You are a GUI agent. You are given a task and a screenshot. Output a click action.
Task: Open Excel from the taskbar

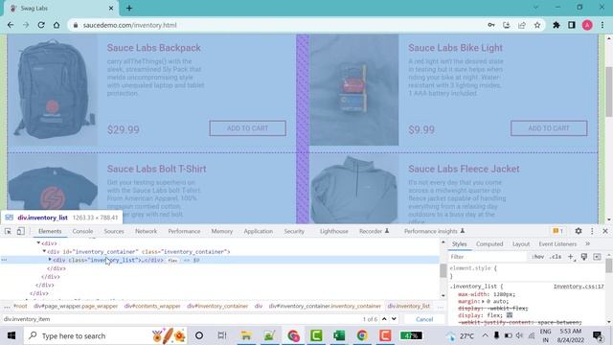point(339,335)
